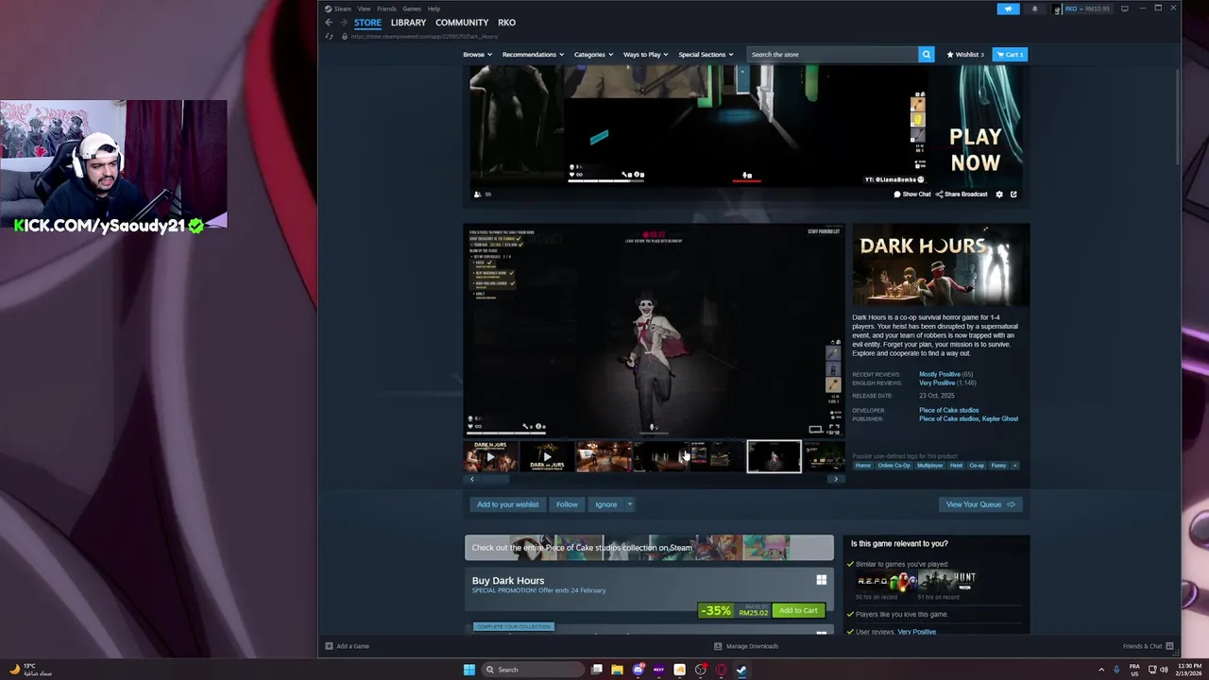Open the Steam big picture monitor icon
The height and width of the screenshot is (680, 1209).
click(1124, 8)
